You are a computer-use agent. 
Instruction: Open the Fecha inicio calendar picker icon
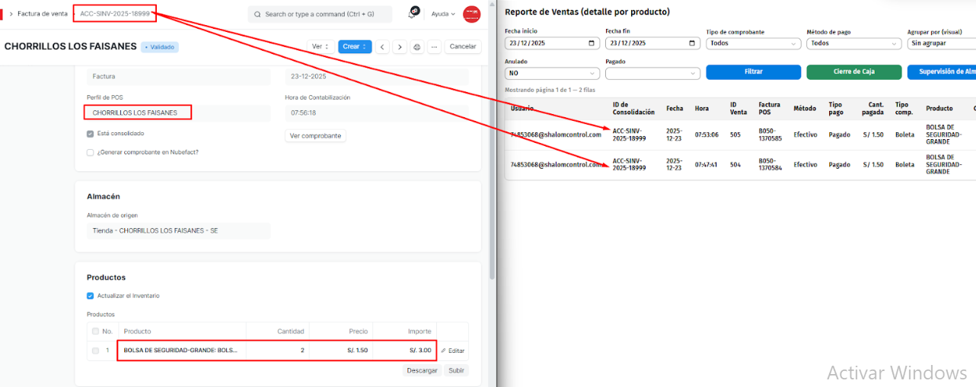(593, 43)
